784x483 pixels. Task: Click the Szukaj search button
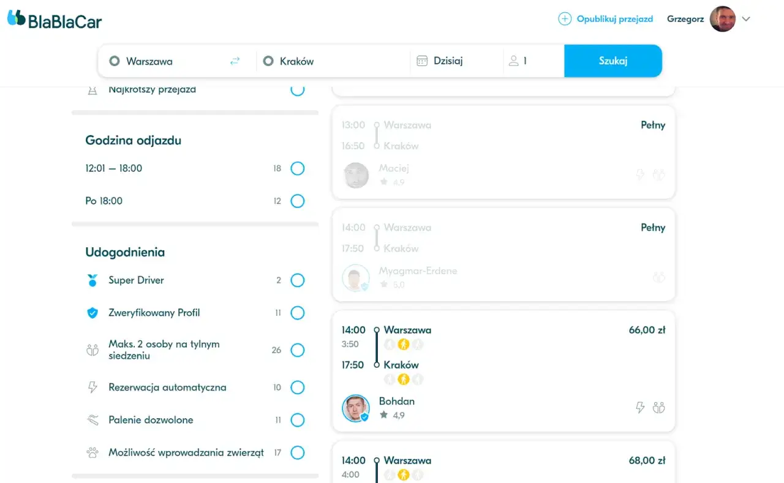pyautogui.click(x=613, y=61)
